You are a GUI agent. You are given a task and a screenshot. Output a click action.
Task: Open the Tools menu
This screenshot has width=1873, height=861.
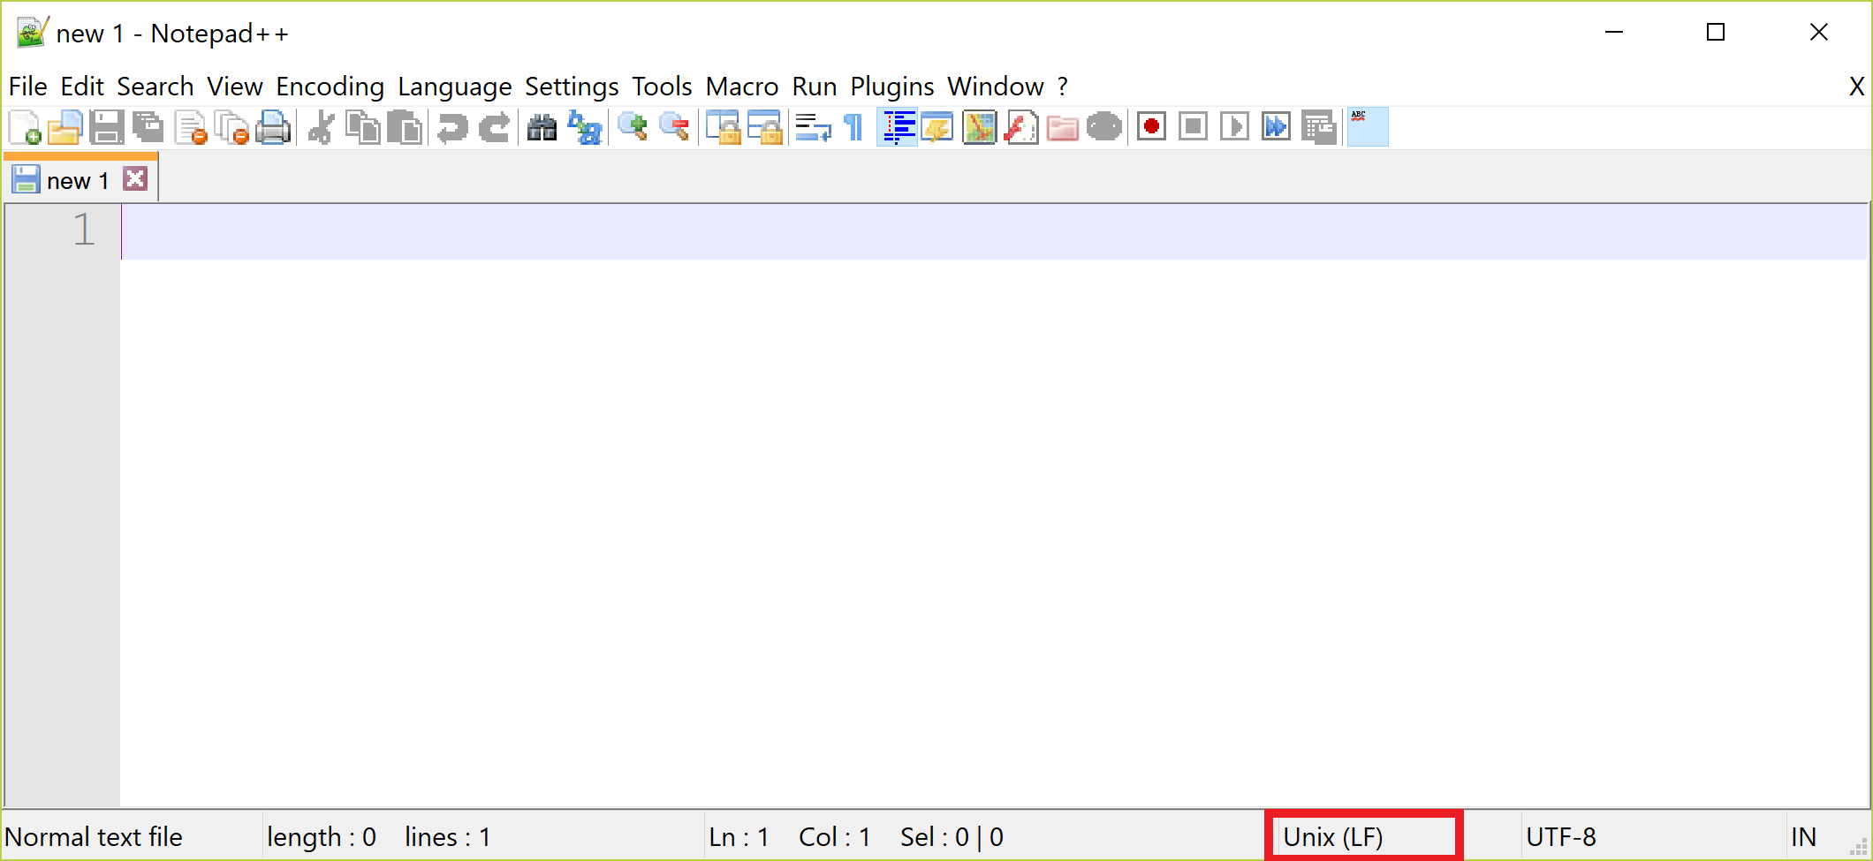click(662, 87)
